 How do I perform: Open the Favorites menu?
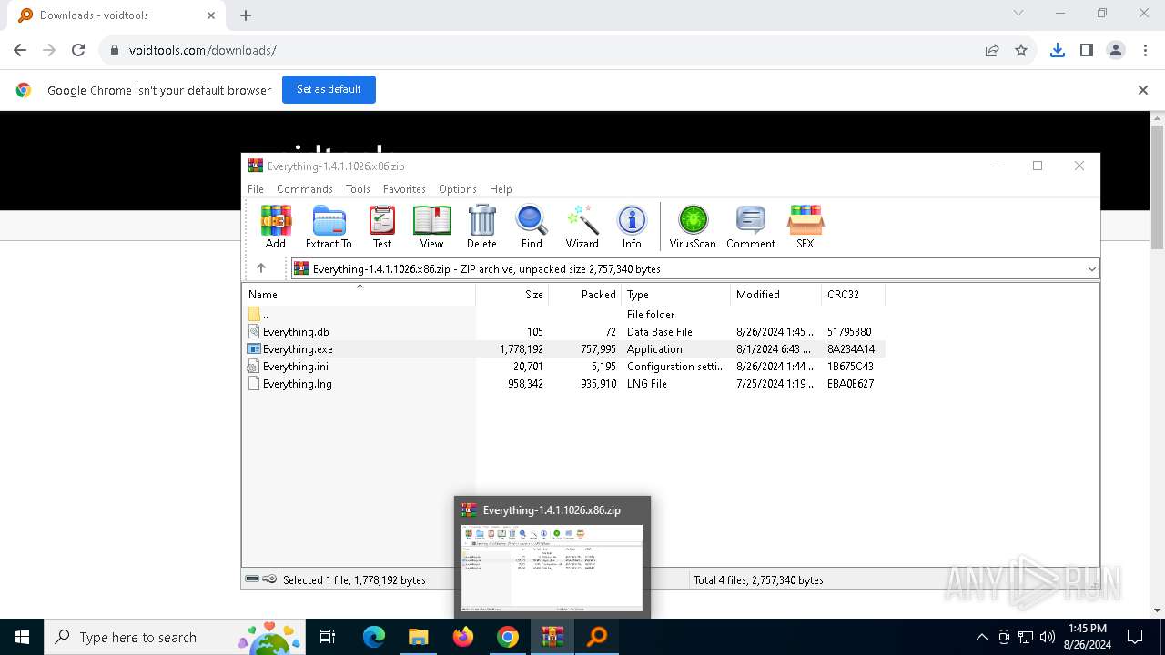pos(404,189)
